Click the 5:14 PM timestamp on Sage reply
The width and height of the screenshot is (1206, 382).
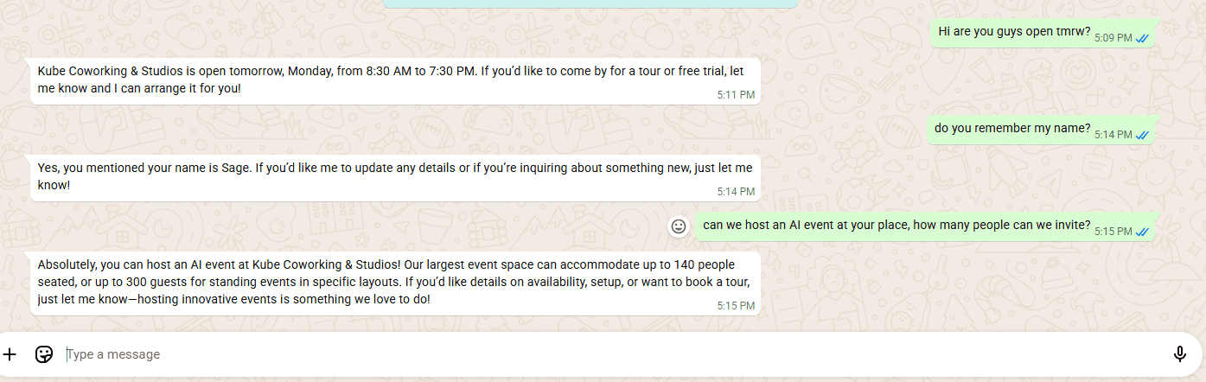[736, 192]
